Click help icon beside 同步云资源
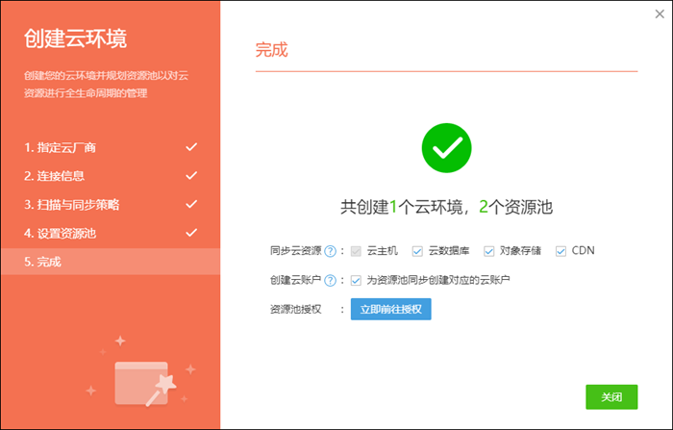Image resolution: width=673 pixels, height=430 pixels. [330, 251]
